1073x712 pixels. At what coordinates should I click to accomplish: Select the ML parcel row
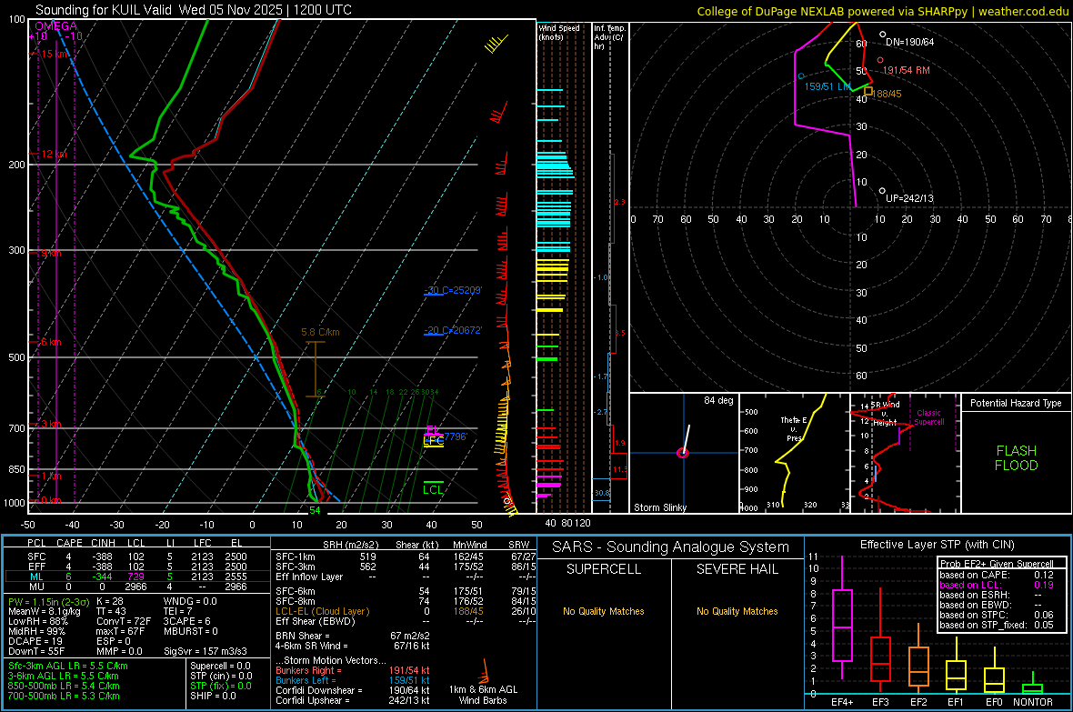136,576
